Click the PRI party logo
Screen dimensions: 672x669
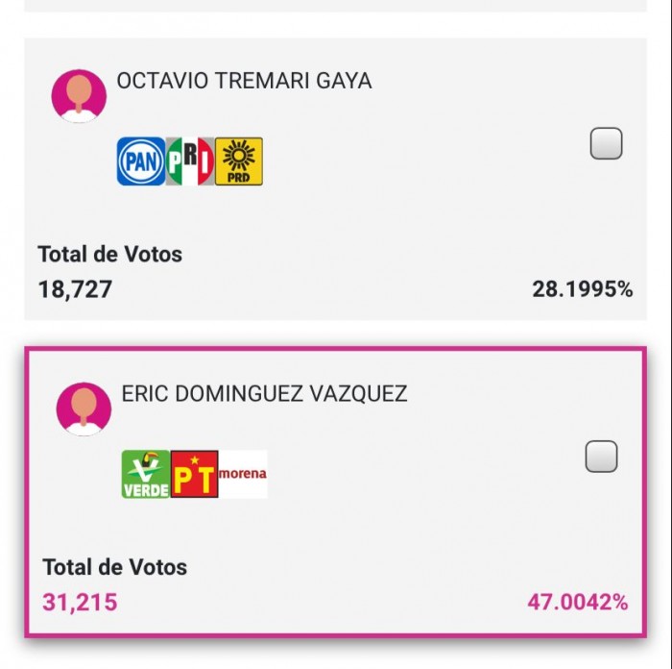pos(190,161)
